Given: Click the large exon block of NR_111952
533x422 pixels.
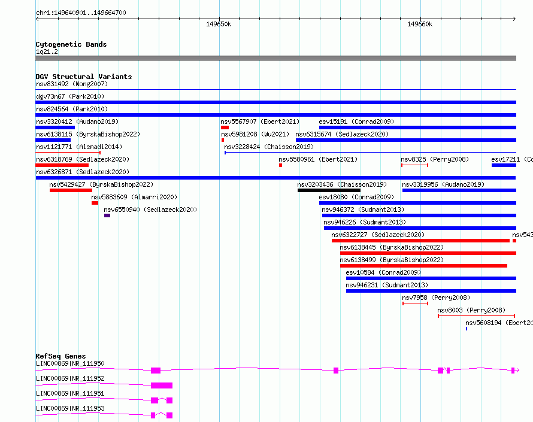Looking at the screenshot, I should click(x=162, y=385).
